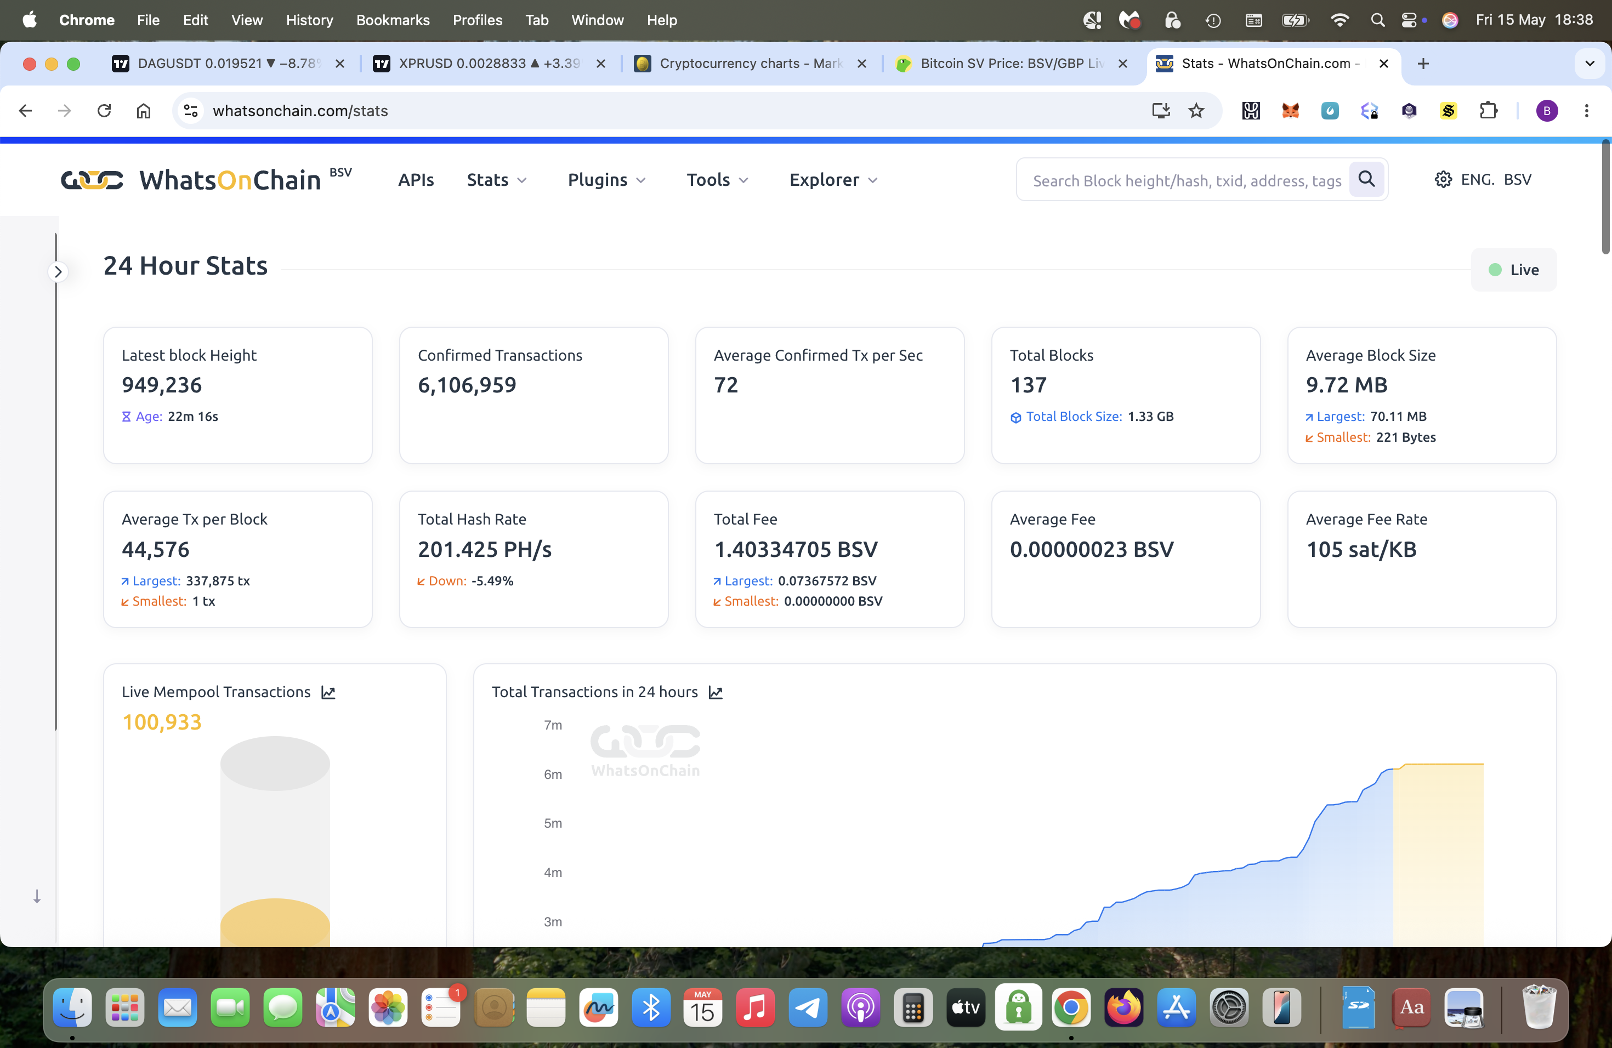Expand the Plugins dropdown menu
The height and width of the screenshot is (1048, 1612).
pos(606,179)
